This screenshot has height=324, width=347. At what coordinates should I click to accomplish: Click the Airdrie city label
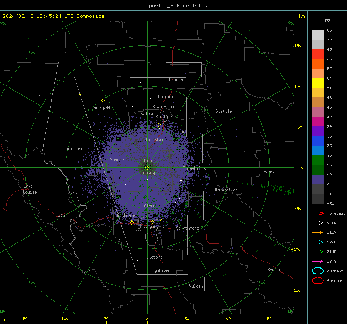pos(152,206)
